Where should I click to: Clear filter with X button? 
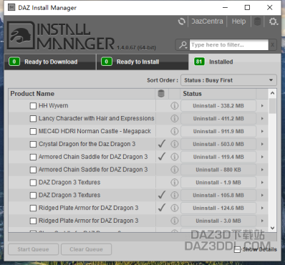[272, 44]
